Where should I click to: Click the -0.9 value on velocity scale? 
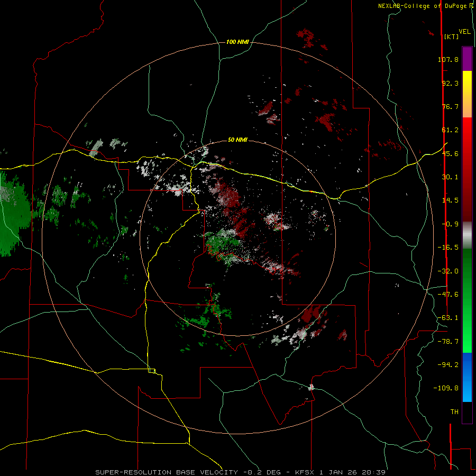coord(450,224)
